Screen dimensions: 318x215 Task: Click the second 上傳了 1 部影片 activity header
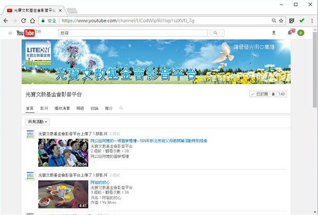[x=73, y=175]
